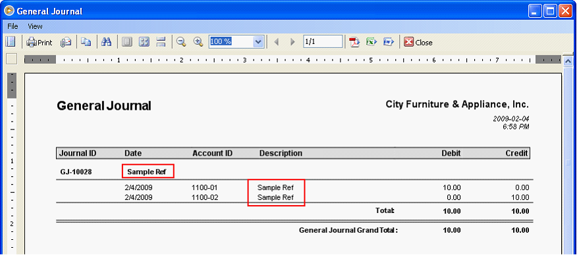Export report to Excel
The image size is (577, 255).
point(371,42)
